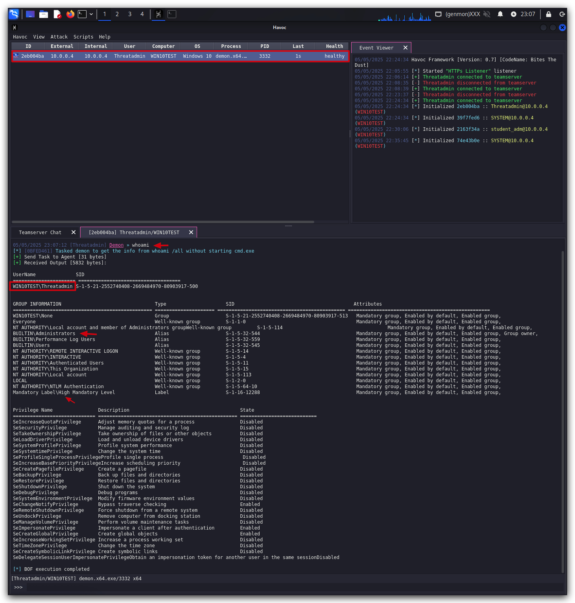Switch to the terminal taskbar window button

click(172, 14)
